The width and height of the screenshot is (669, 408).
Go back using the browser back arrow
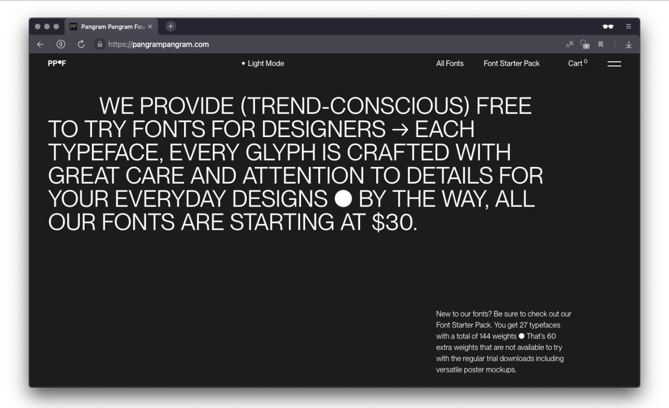click(x=40, y=44)
